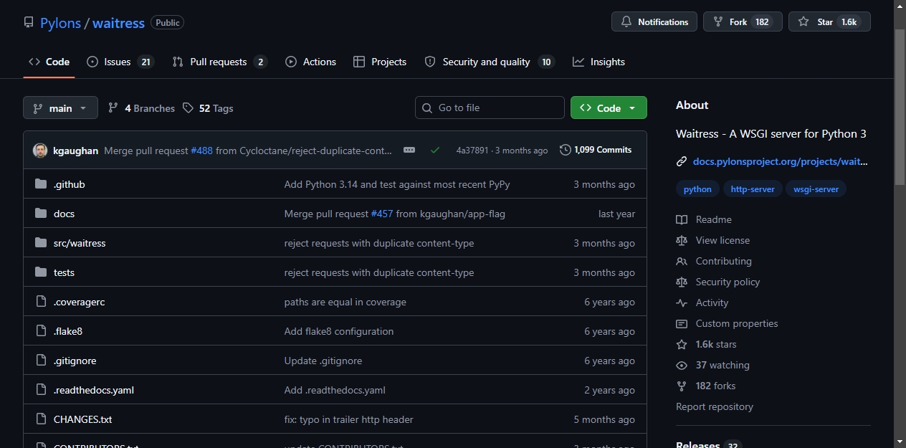Image resolution: width=906 pixels, height=448 pixels.
Task: Expand commit message ellipsis button
Action: [409, 151]
